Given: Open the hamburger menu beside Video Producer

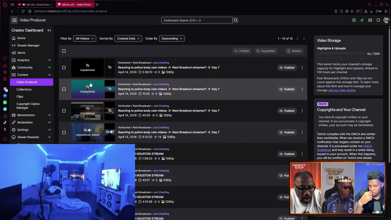Looking at the screenshot, I should coord(14,20).
